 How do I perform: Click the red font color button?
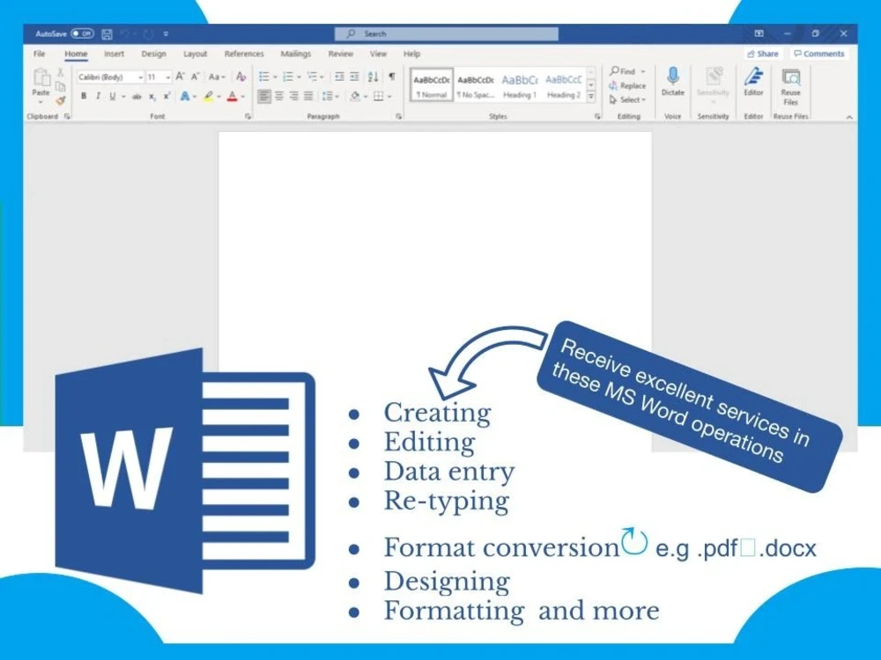pyautogui.click(x=232, y=97)
